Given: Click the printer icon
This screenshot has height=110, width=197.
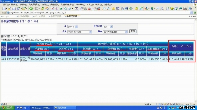Looking at the screenshot, I should click(162, 9).
